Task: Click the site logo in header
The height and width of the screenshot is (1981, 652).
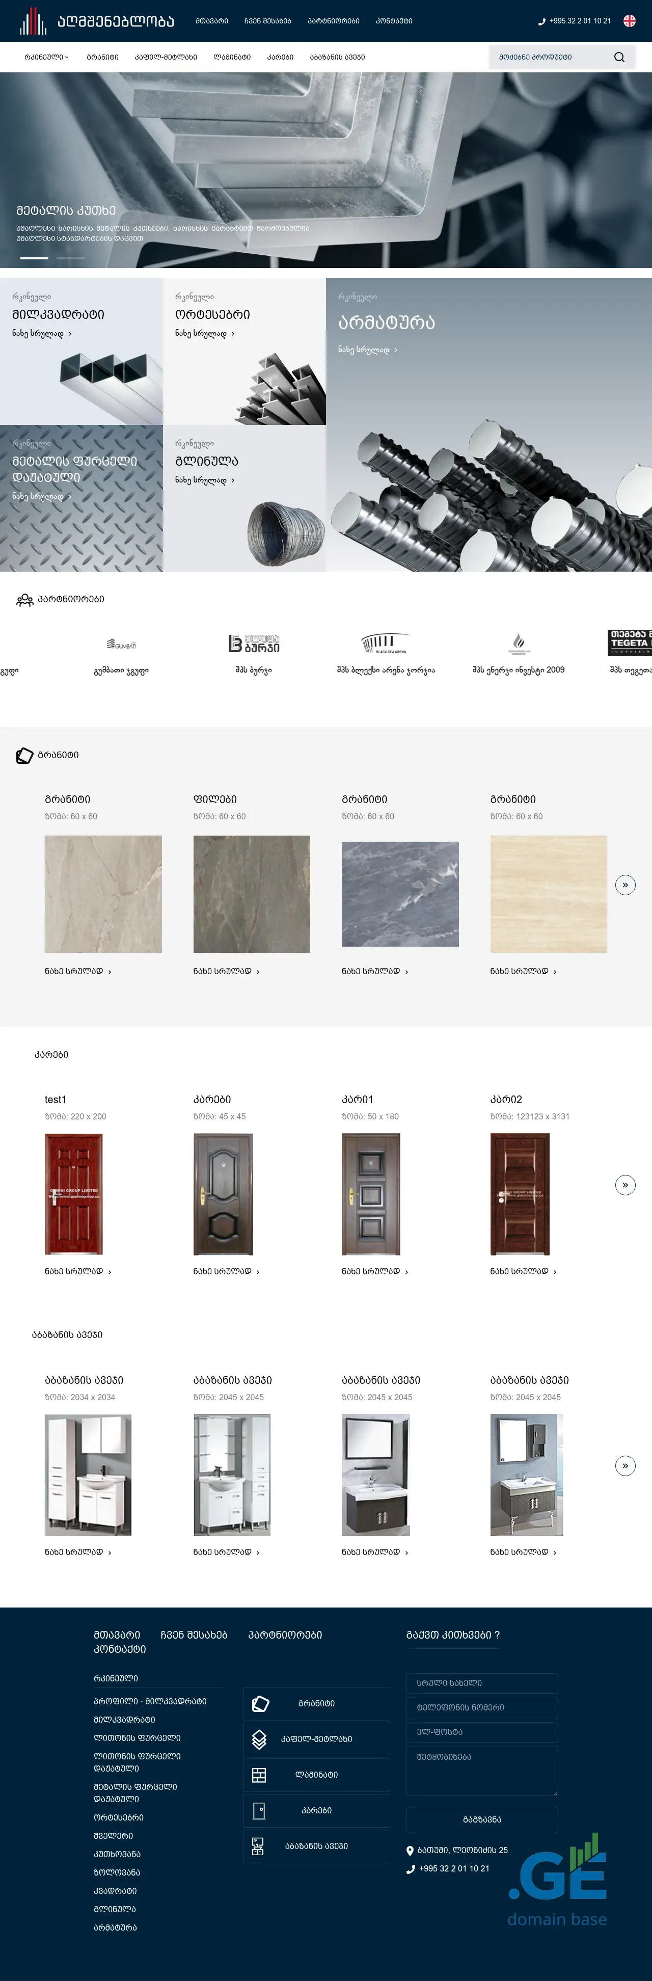Action: point(97,21)
